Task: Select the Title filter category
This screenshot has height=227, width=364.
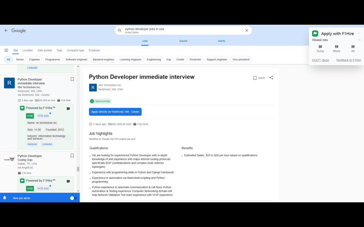Action: point(15,50)
